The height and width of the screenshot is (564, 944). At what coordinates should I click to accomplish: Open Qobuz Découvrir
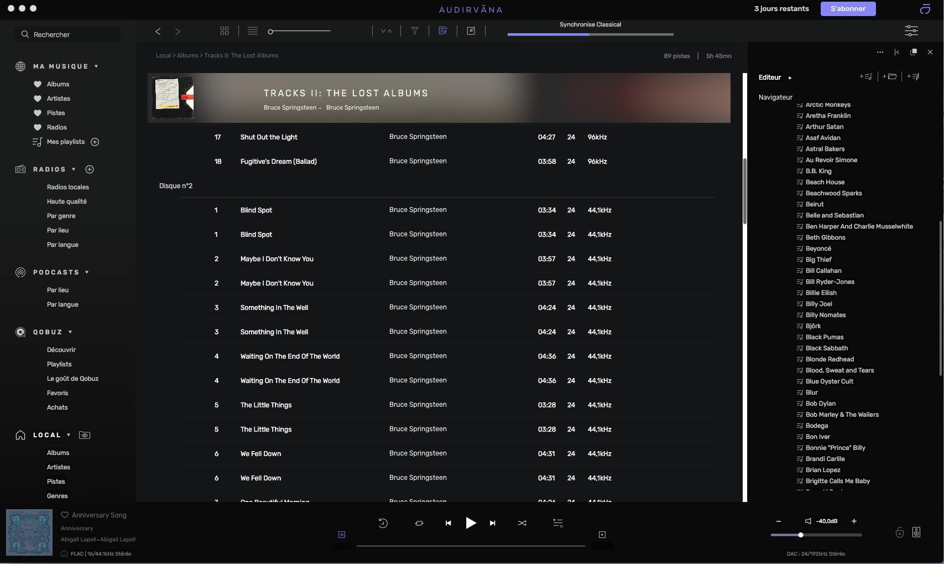[x=61, y=350]
